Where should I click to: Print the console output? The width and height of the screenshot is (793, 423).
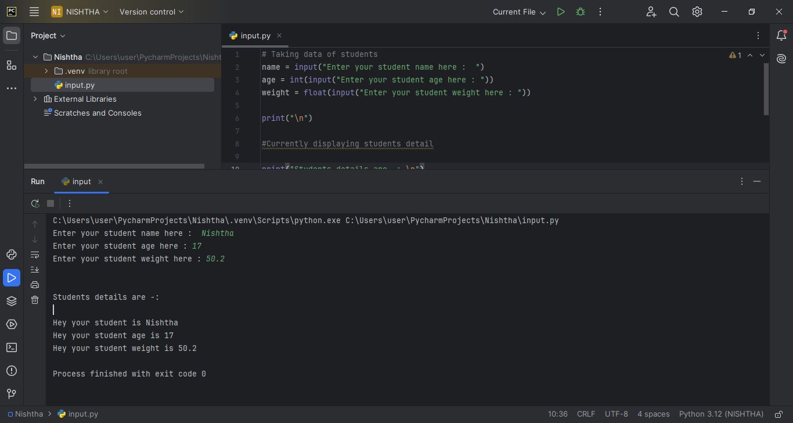(x=35, y=285)
